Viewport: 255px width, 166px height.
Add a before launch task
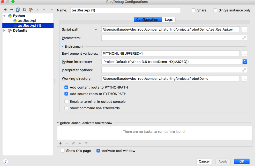(x=60, y=143)
